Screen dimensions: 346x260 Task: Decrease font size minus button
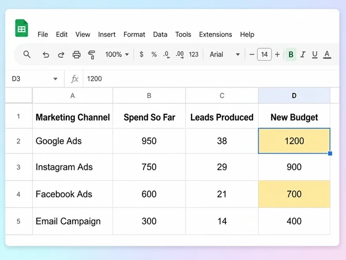tap(252, 55)
